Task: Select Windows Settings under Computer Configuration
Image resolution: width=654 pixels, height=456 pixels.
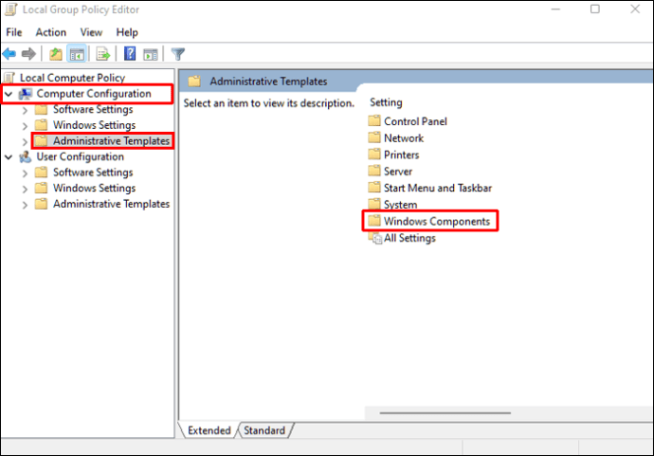Action: pyautogui.click(x=94, y=125)
